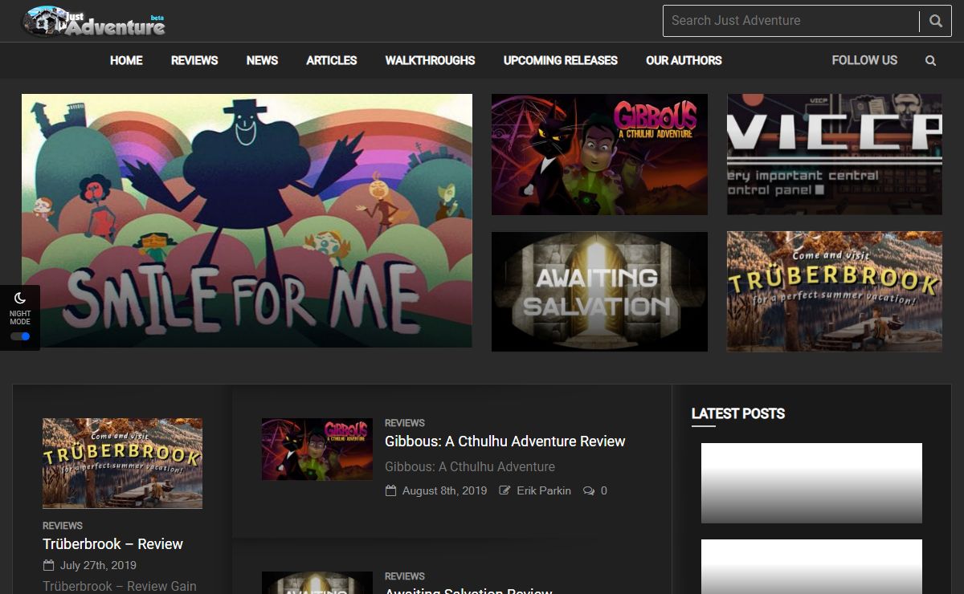Click the search magnifier button in header
Image resolution: width=964 pixels, height=594 pixels.
(x=936, y=21)
